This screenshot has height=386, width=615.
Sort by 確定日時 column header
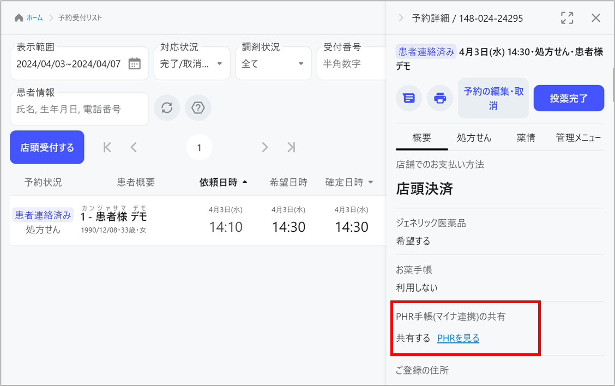(349, 182)
